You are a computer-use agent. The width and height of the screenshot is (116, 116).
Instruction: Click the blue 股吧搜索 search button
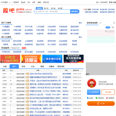[75, 12]
